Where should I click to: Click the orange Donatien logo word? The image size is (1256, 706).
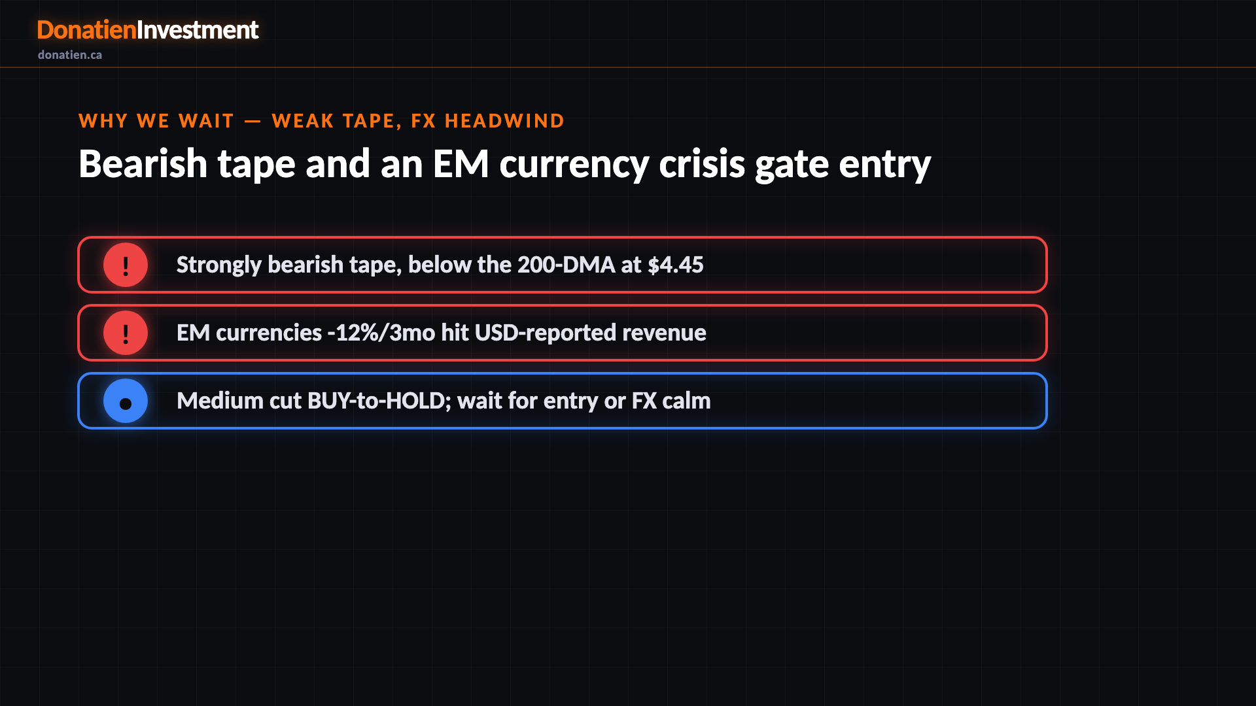(86, 30)
